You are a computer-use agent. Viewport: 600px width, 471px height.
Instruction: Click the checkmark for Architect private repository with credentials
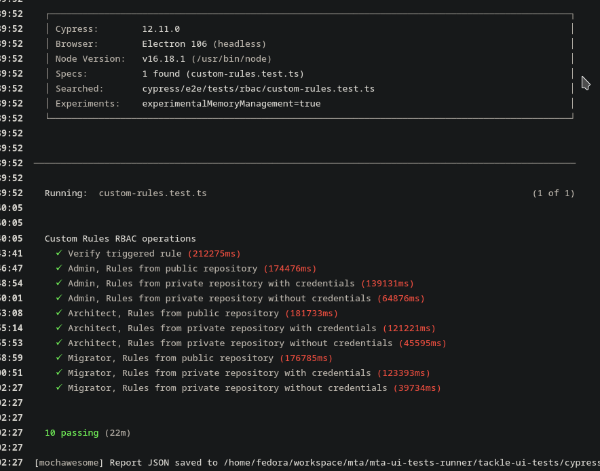click(x=59, y=328)
